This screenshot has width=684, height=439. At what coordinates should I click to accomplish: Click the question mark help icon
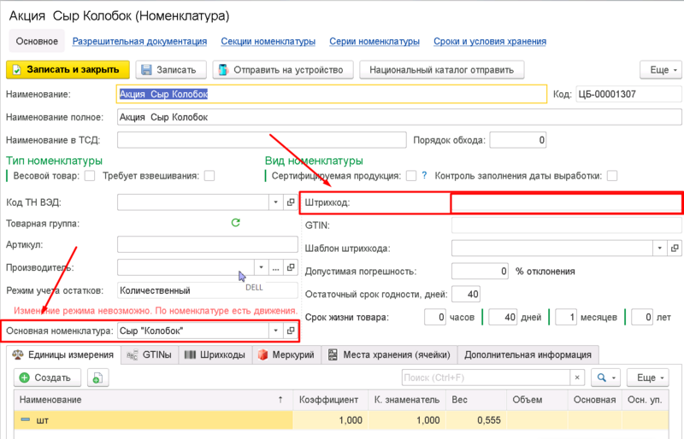[x=424, y=176]
